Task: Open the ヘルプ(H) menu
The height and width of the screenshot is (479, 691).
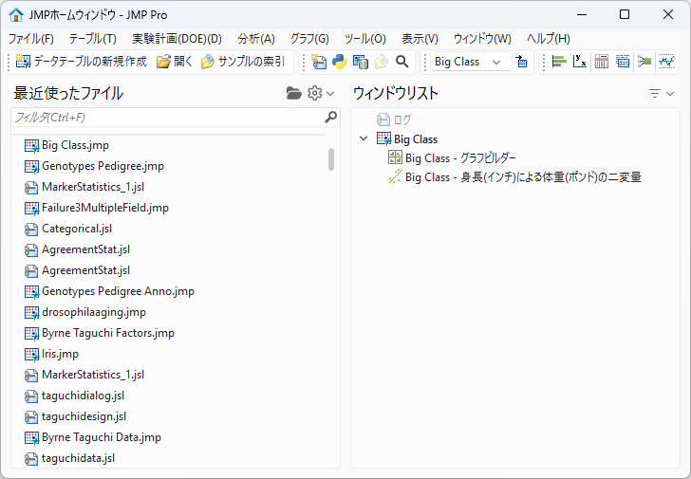Action: 549,39
